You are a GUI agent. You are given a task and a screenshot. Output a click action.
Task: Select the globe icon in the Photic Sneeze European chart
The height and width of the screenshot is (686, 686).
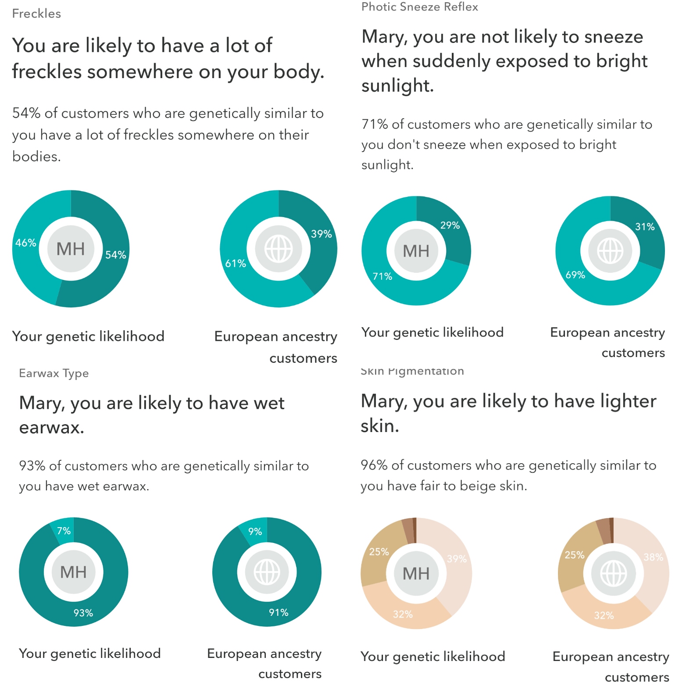(610, 251)
